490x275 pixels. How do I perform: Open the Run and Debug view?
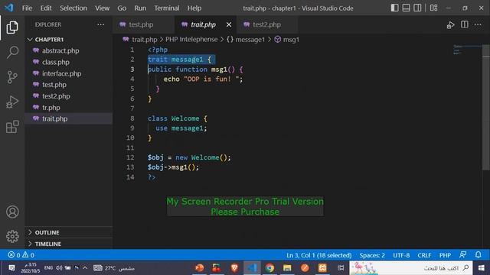(12, 102)
